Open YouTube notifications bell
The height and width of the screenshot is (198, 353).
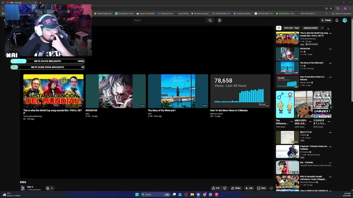point(337,20)
